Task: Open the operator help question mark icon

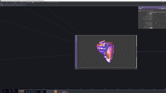Action: coord(139,9)
